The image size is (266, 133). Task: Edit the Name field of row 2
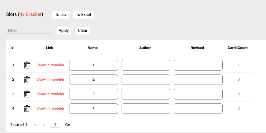(94, 79)
